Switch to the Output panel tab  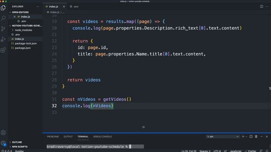[68, 136]
